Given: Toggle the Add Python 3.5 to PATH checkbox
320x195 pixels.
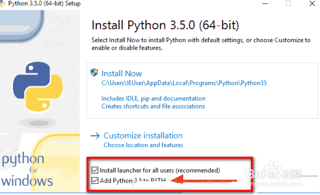Looking at the screenshot, I should [x=95, y=180].
